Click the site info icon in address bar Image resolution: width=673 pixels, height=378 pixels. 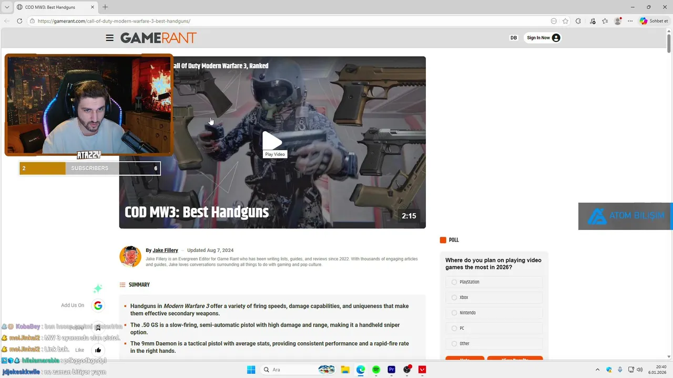point(32,21)
